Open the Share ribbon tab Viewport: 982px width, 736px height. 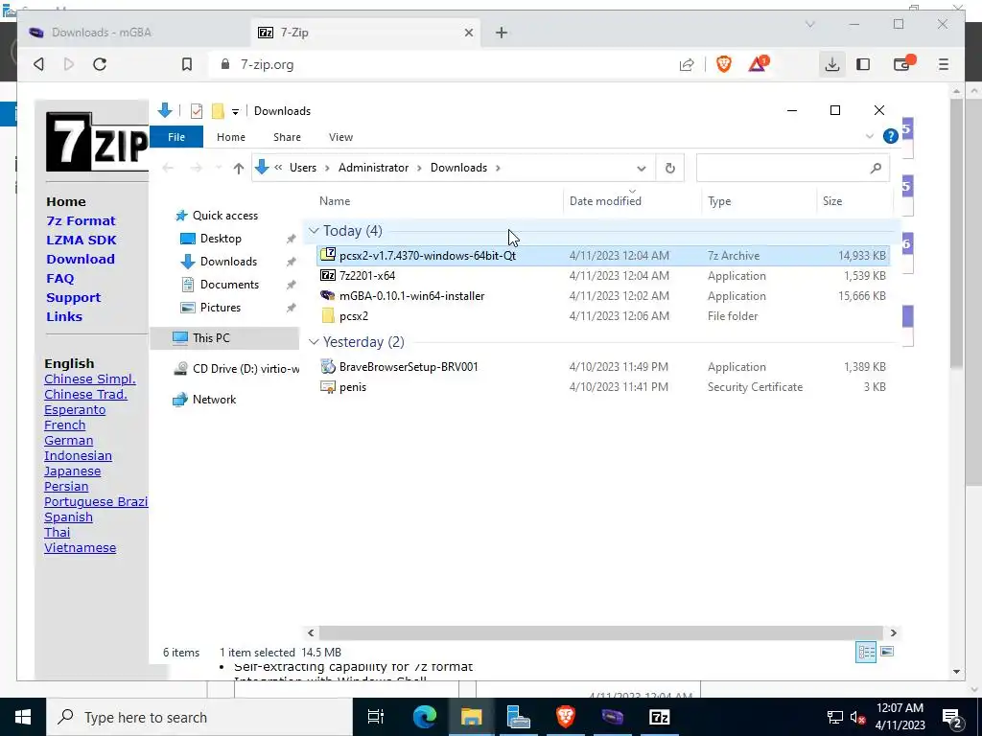click(287, 137)
